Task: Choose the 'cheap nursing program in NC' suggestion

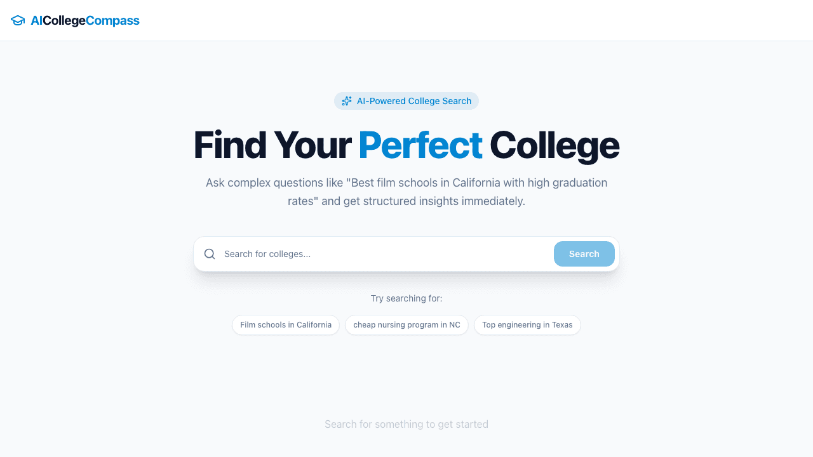Action: click(x=406, y=325)
